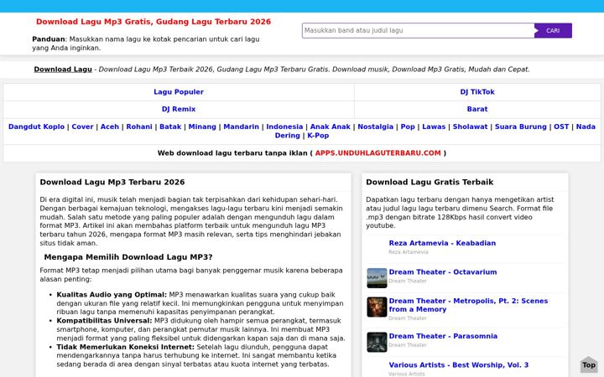604x377 pixels.
Task: Click the Panduan instruction text
Action: (x=146, y=44)
